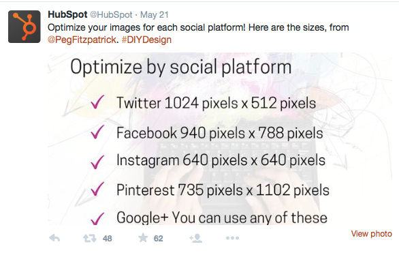The width and height of the screenshot is (399, 253).
Task: Open HubSpot's orange sprocket avatar
Action: coord(25,27)
